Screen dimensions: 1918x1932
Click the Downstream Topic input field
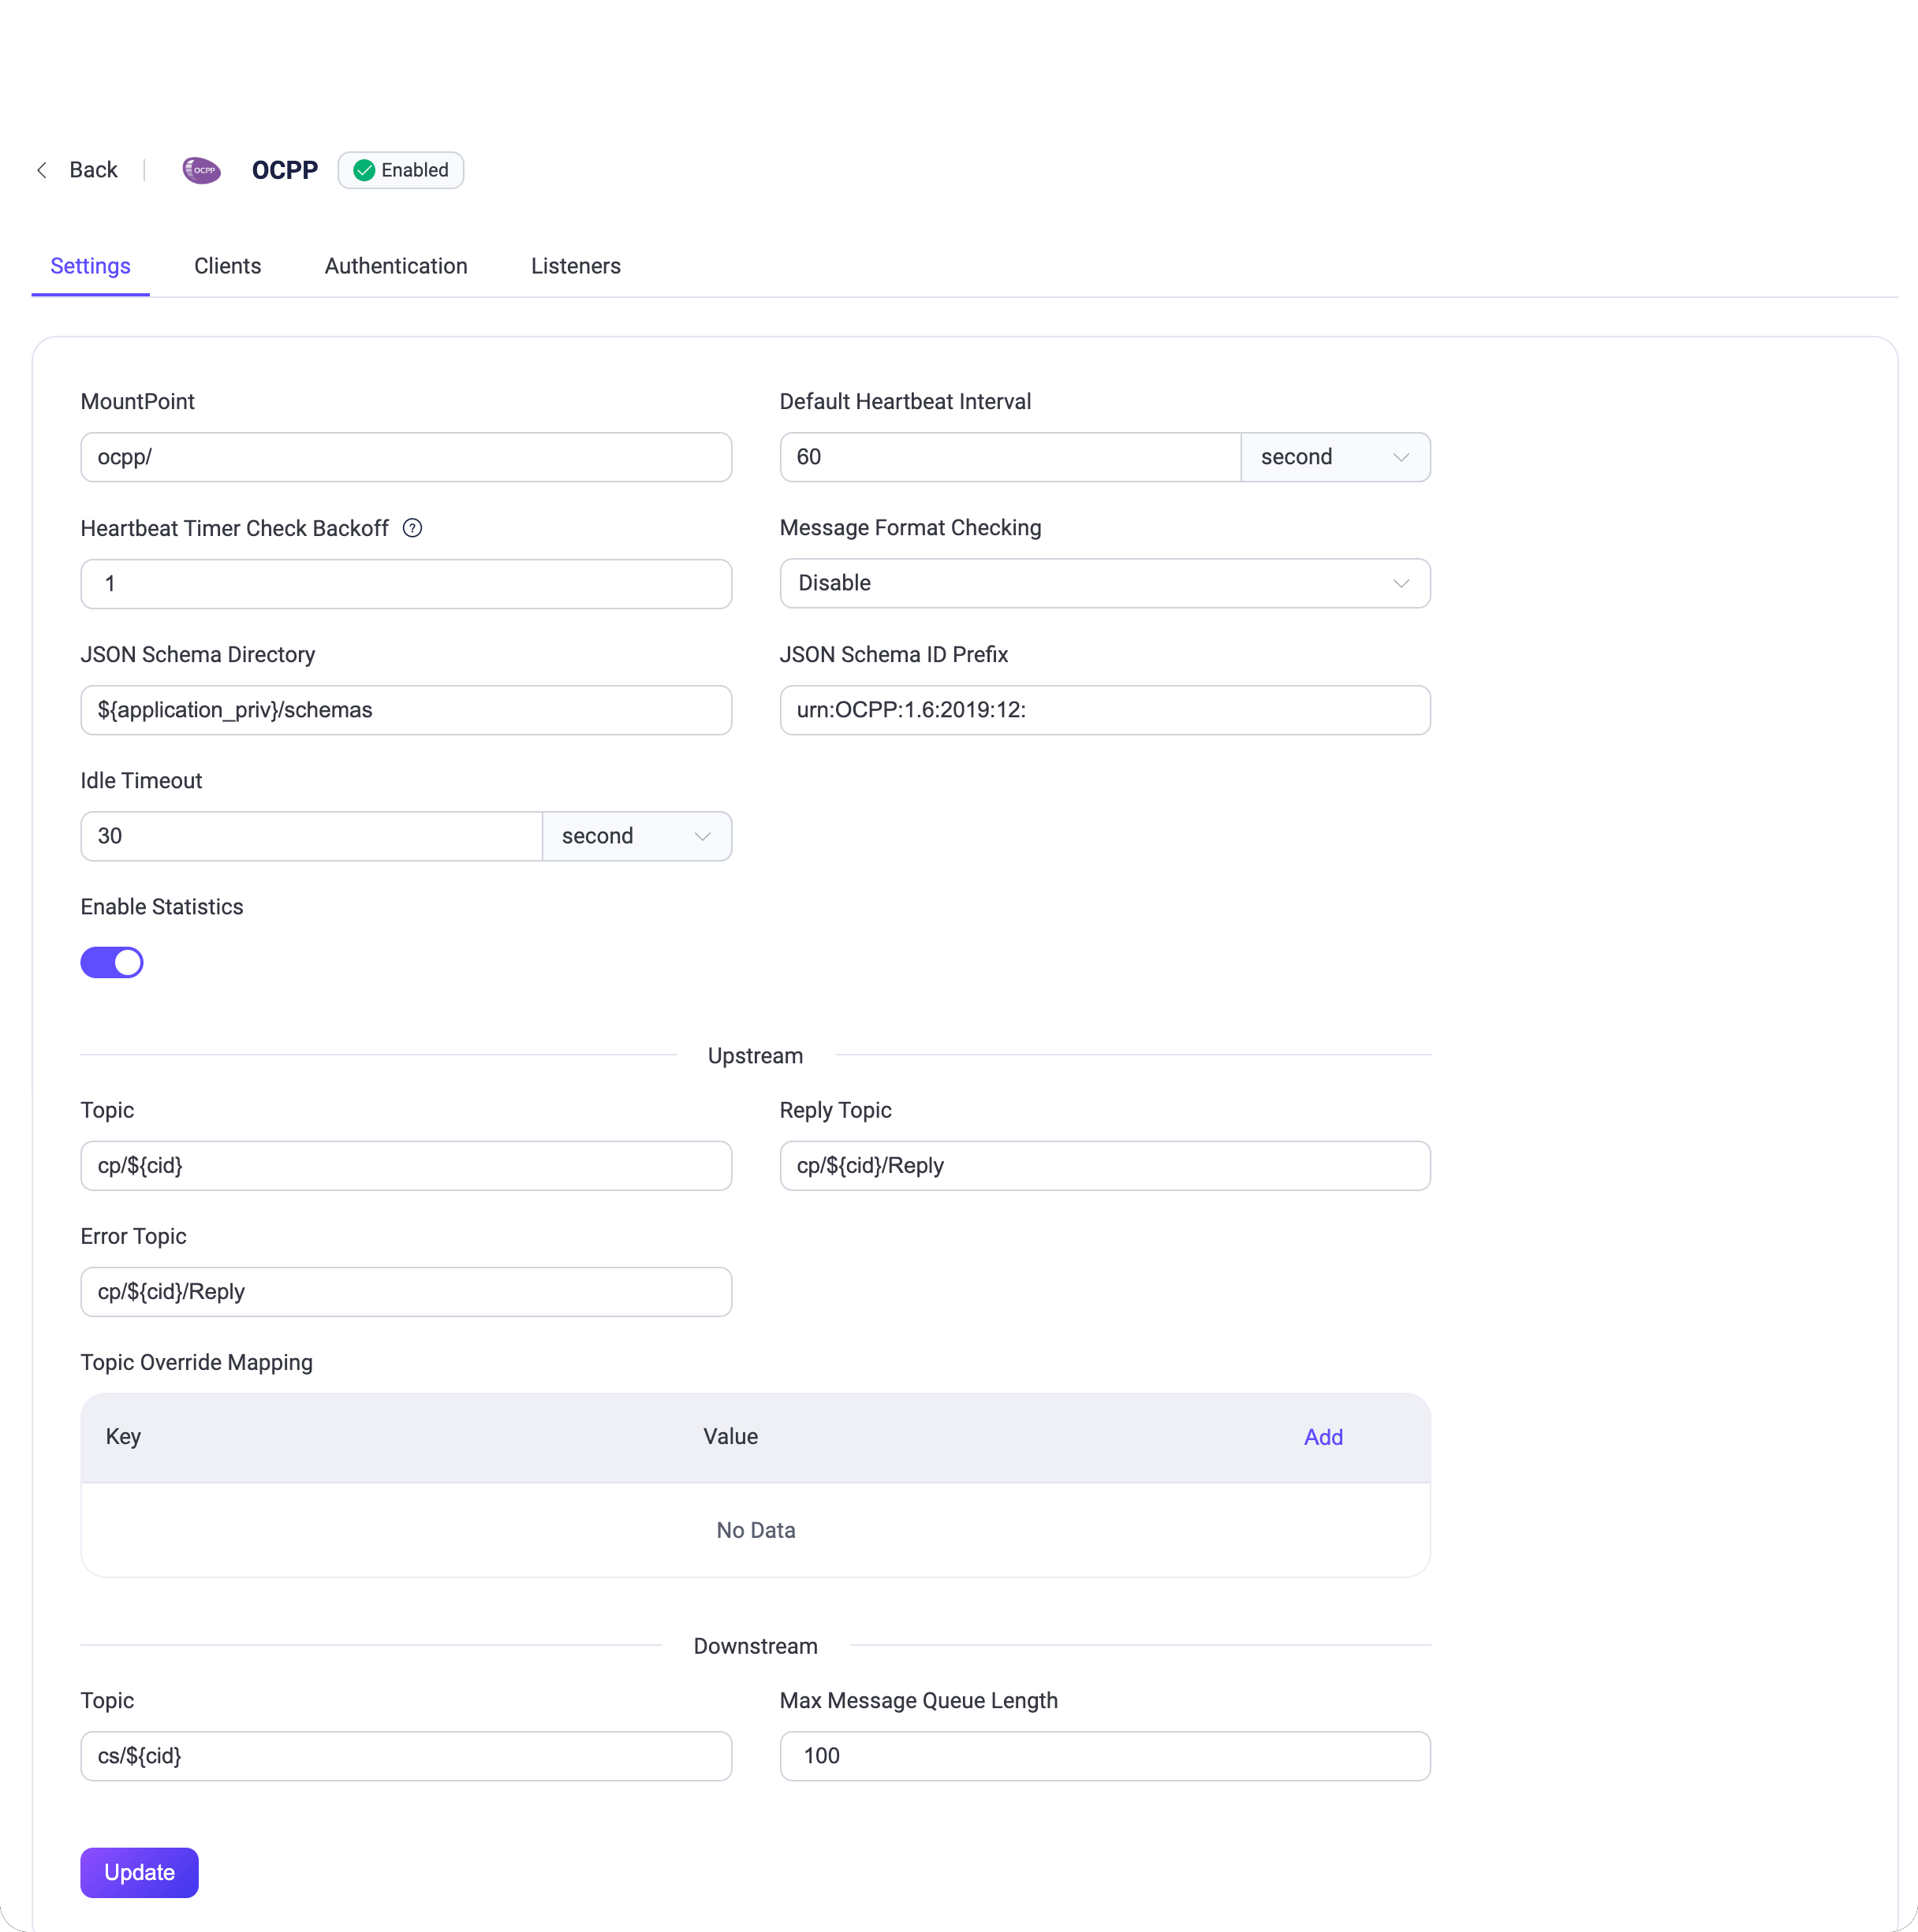pos(405,1756)
